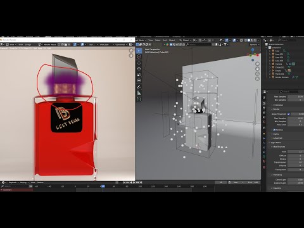
Task: Click the pan hand icon in 3D viewport
Action: pyautogui.click(x=257, y=68)
